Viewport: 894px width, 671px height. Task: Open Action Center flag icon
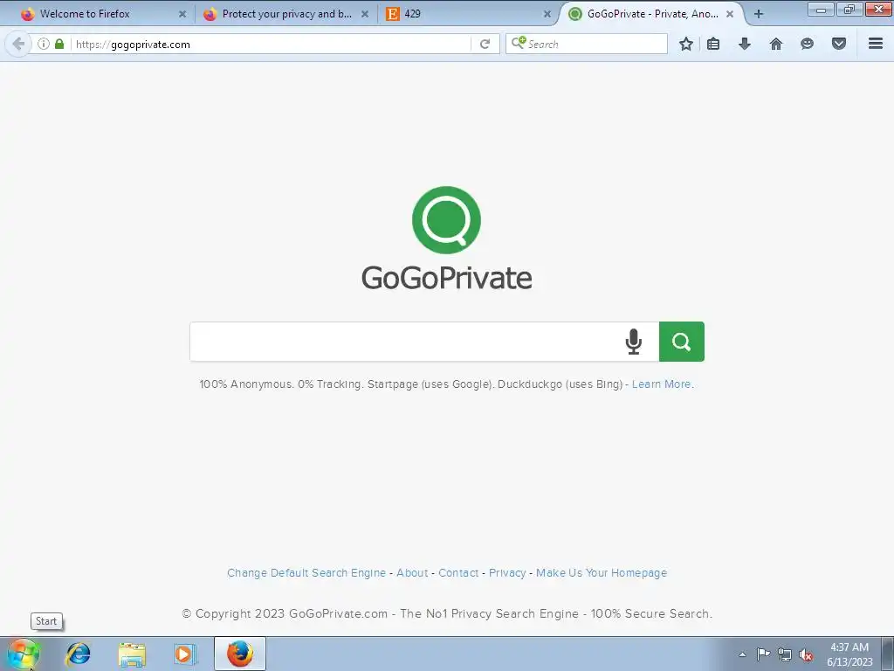(x=763, y=654)
